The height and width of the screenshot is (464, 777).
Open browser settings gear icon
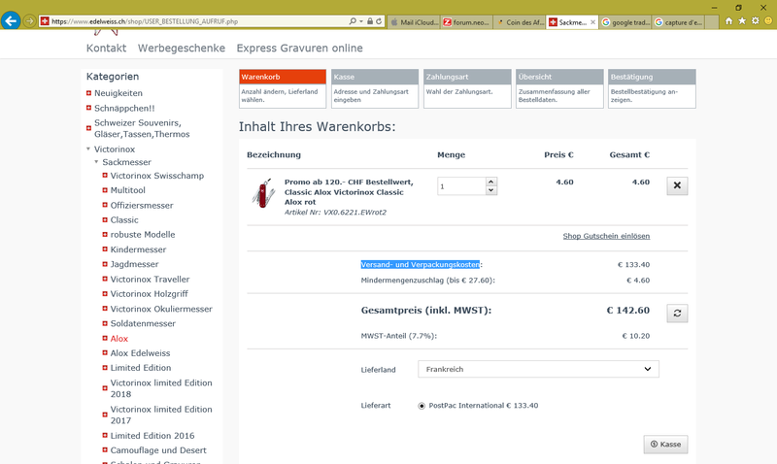coord(756,20)
